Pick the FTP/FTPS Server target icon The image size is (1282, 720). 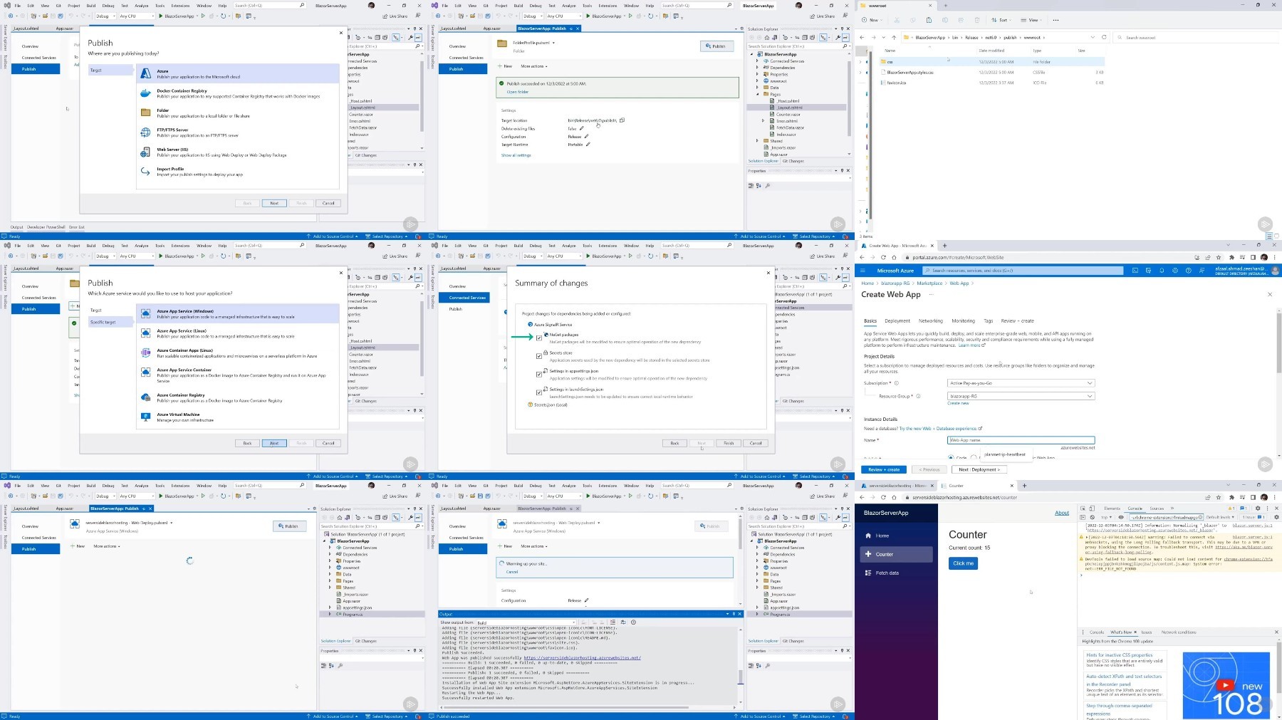point(145,132)
